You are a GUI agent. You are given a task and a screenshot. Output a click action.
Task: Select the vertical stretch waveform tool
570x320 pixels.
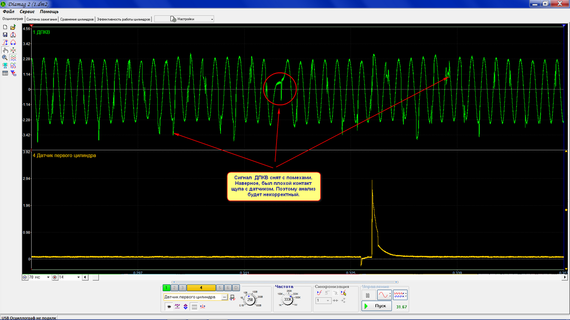tap(5, 43)
